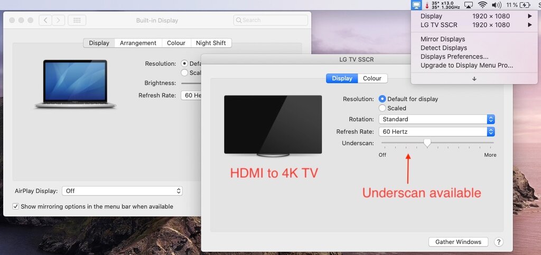Select Display tab in LG TV SSCR window
541x255 pixels.
coord(342,79)
